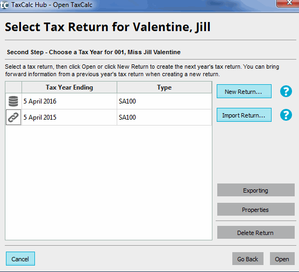The image size is (299, 272).
Task: Open help for New Return
Action: pos(286,91)
